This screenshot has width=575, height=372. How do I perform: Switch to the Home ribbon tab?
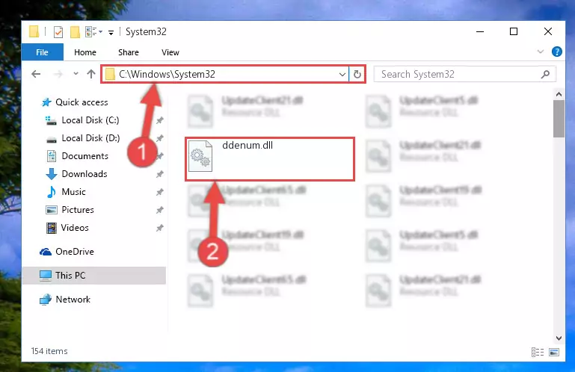[85, 52]
